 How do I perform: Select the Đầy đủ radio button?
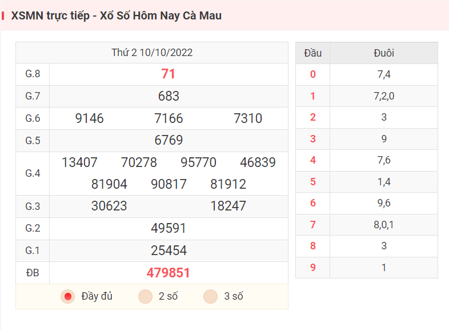pos(67,296)
